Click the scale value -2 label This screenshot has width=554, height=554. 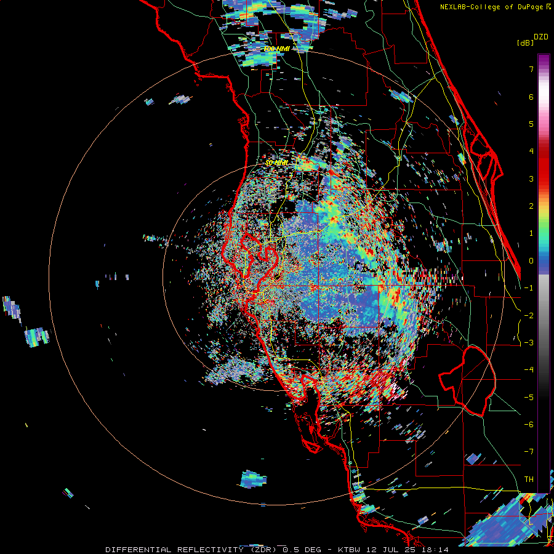(x=529, y=316)
